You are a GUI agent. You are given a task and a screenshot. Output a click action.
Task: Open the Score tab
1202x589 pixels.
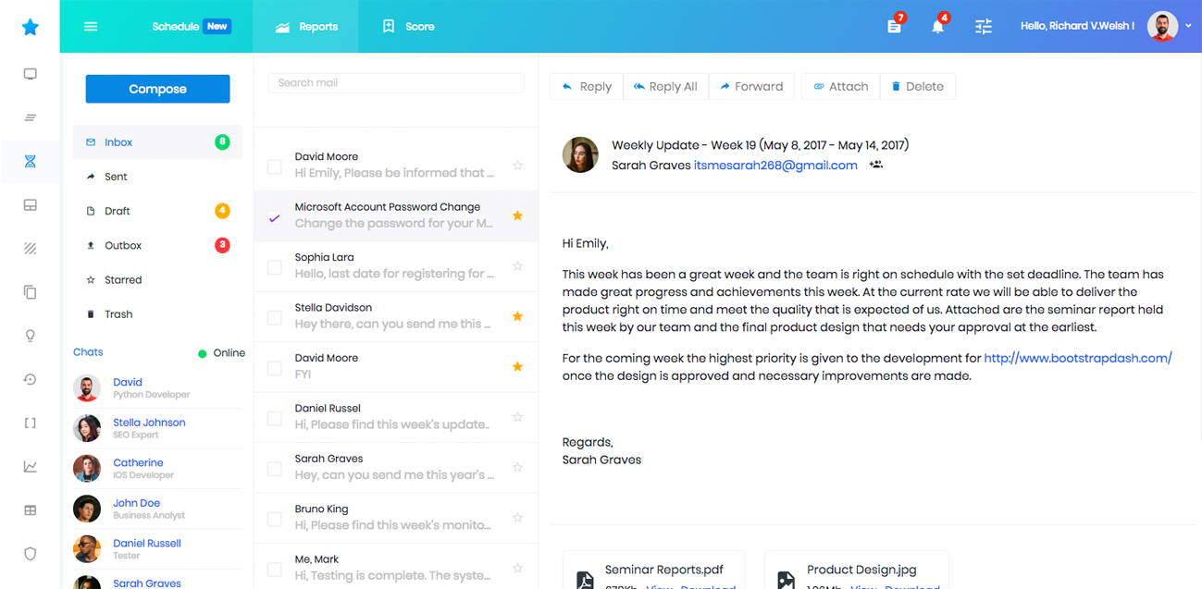408,27
